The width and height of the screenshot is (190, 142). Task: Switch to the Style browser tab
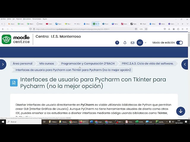[133, 24]
